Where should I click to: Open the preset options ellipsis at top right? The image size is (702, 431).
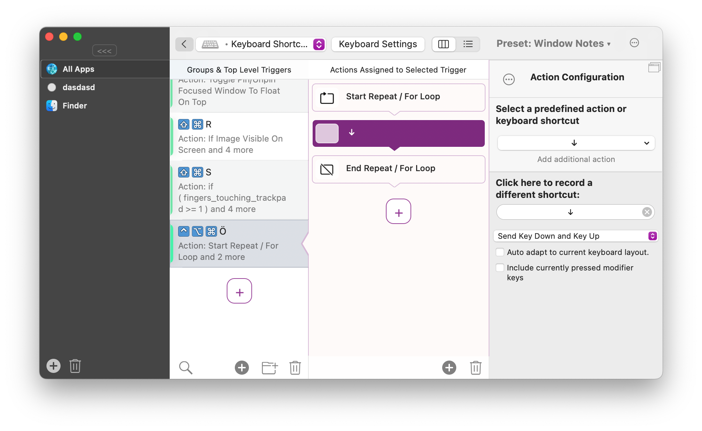pos(634,43)
